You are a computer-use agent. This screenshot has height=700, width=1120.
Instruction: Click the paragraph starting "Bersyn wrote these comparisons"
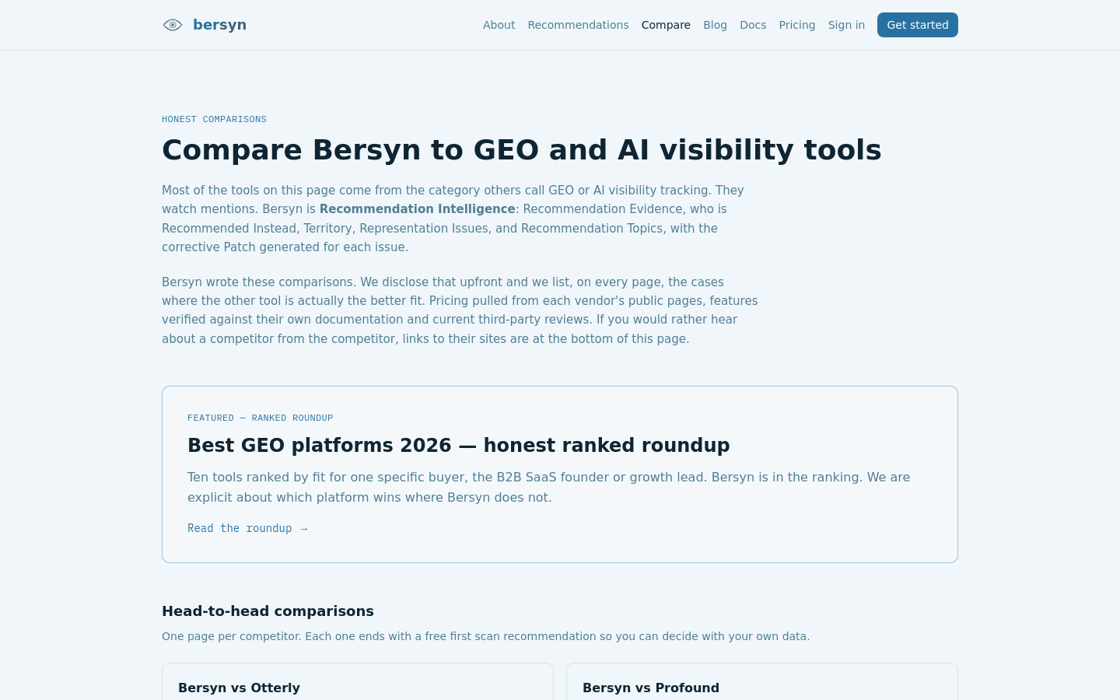point(460,310)
